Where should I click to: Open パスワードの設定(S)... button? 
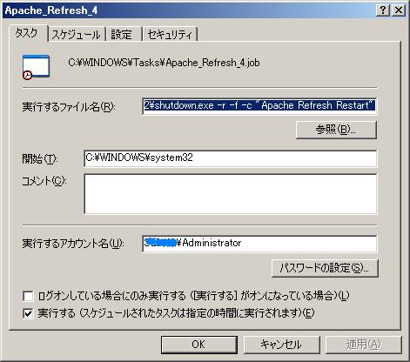(325, 268)
